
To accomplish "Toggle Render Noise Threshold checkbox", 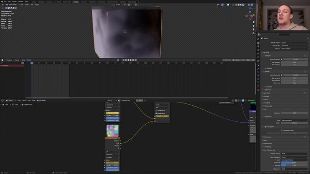I will coord(282,75).
